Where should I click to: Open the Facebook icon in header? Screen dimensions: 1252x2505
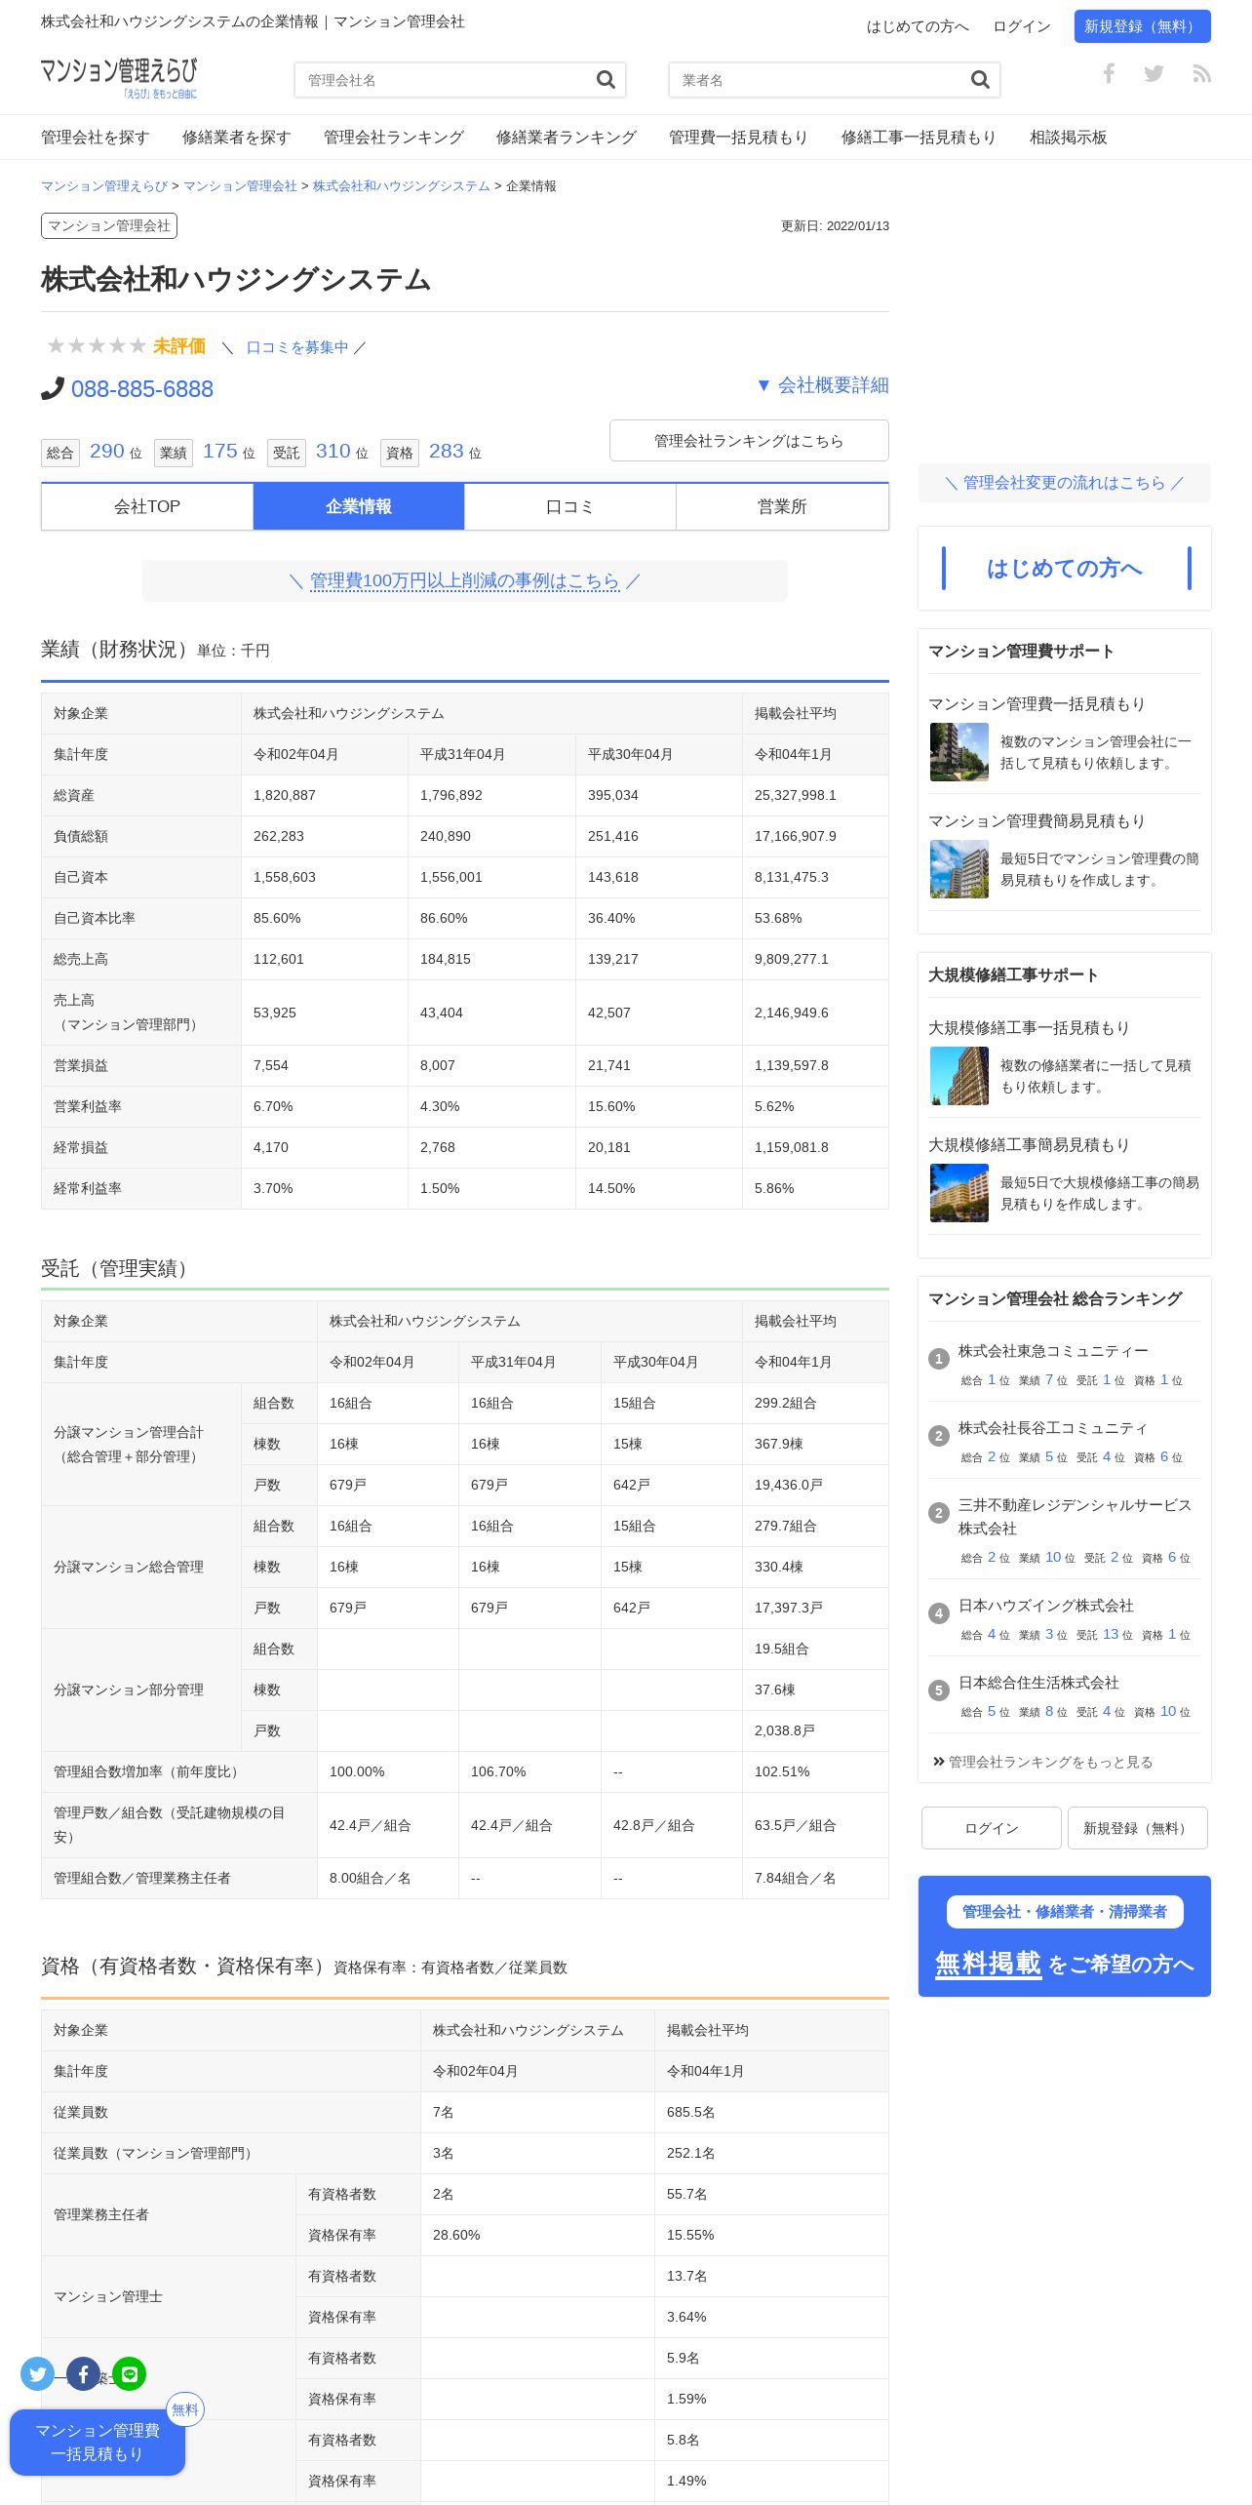[1109, 73]
